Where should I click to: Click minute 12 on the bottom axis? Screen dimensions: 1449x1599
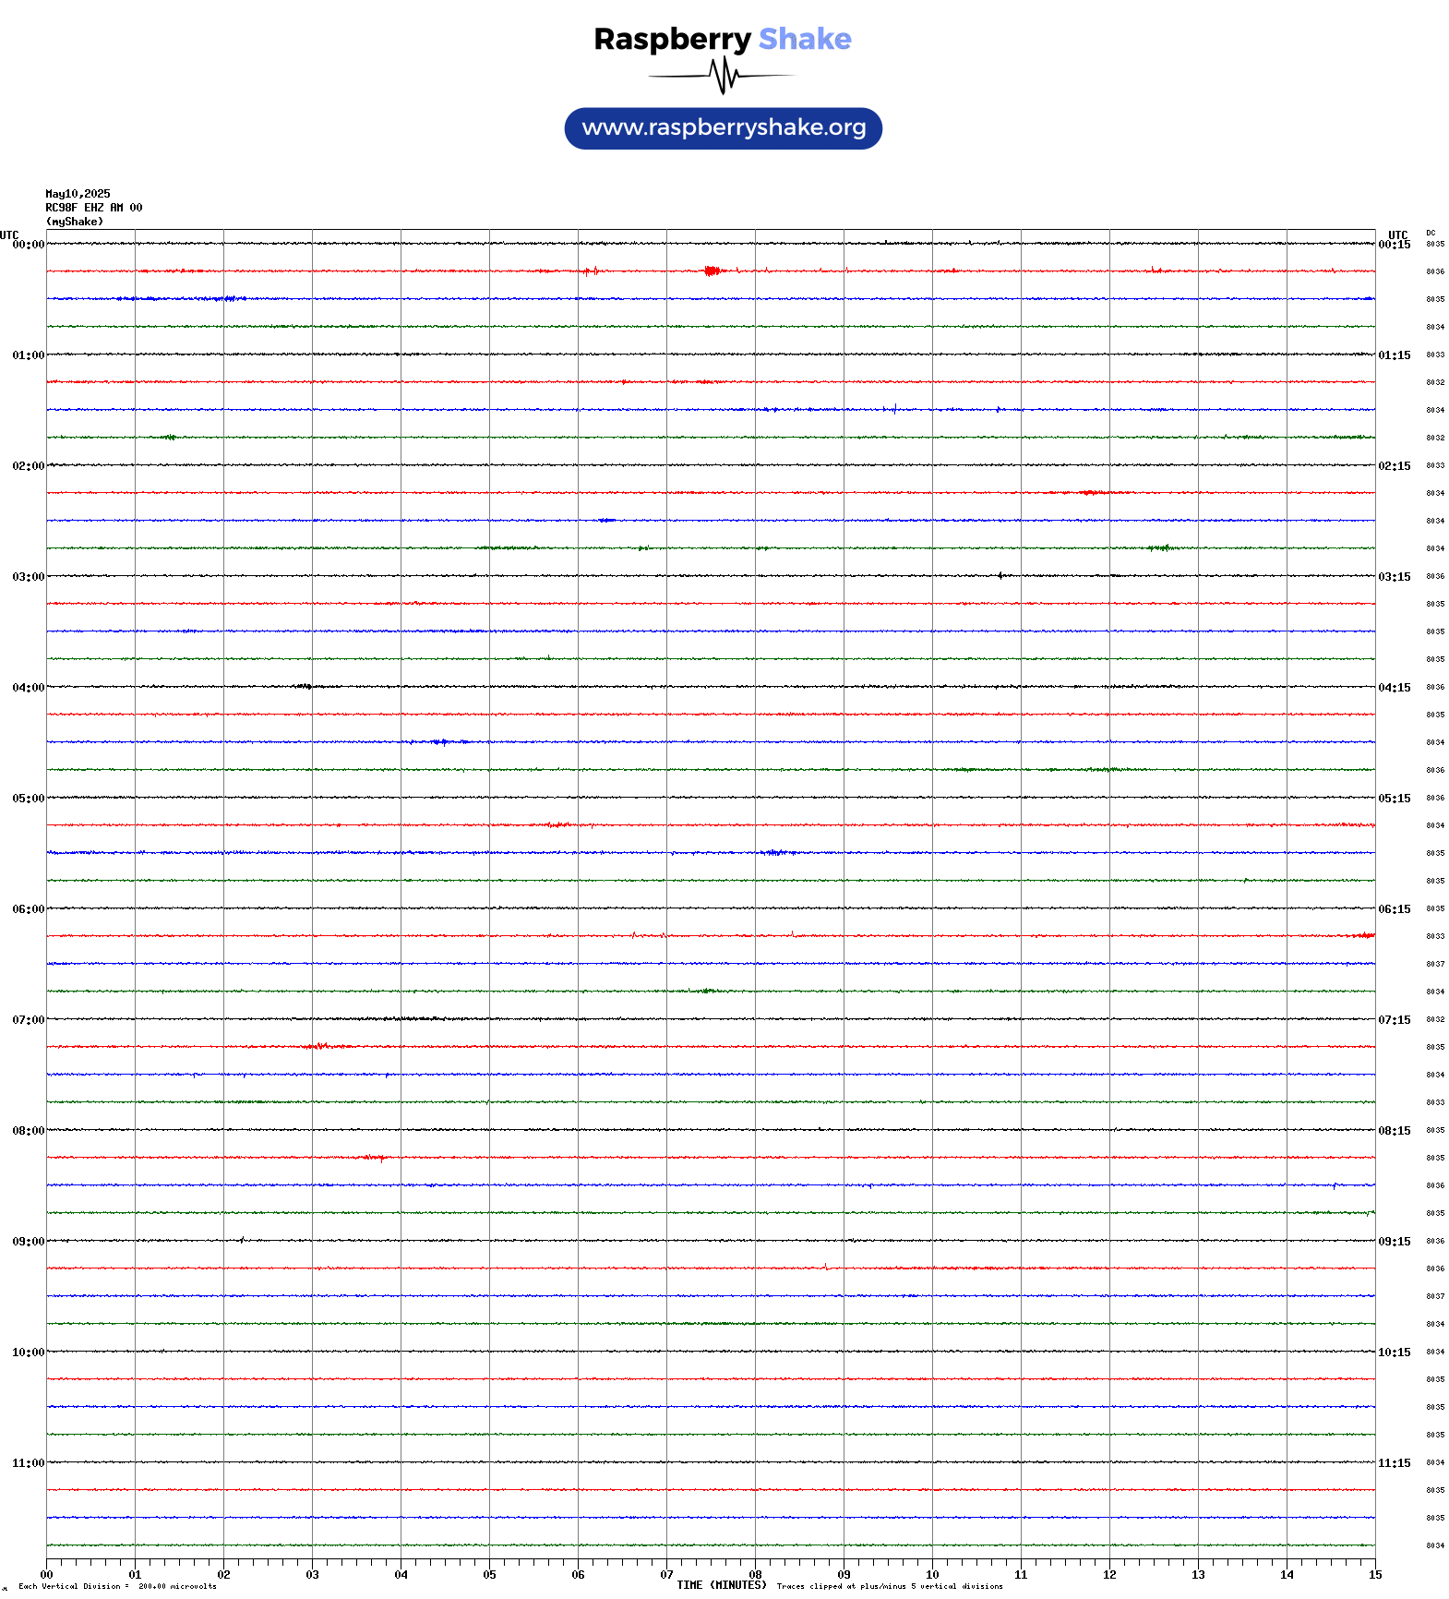1109,1575
